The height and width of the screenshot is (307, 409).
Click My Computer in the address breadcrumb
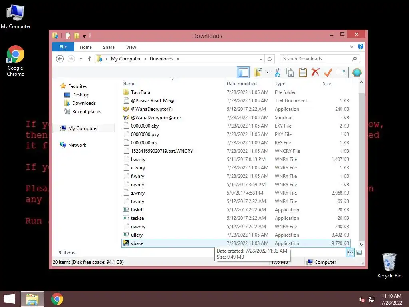(x=126, y=59)
